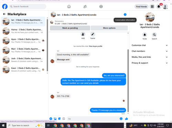Expand Chat members section
The image size is (172, 128).
pos(150,51)
